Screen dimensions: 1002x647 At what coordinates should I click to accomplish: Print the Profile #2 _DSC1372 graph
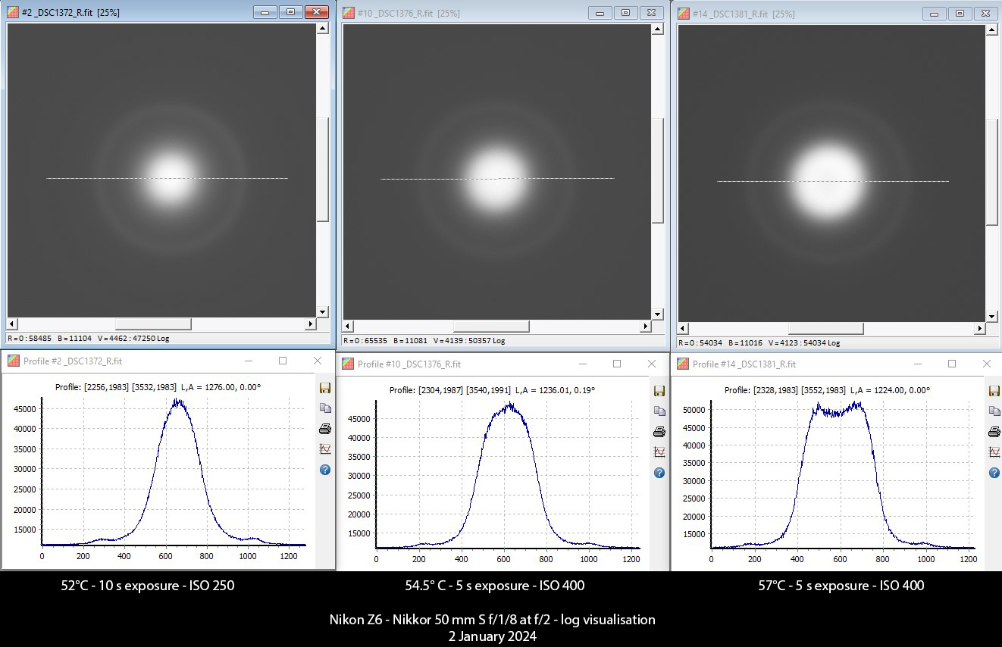[x=325, y=429]
